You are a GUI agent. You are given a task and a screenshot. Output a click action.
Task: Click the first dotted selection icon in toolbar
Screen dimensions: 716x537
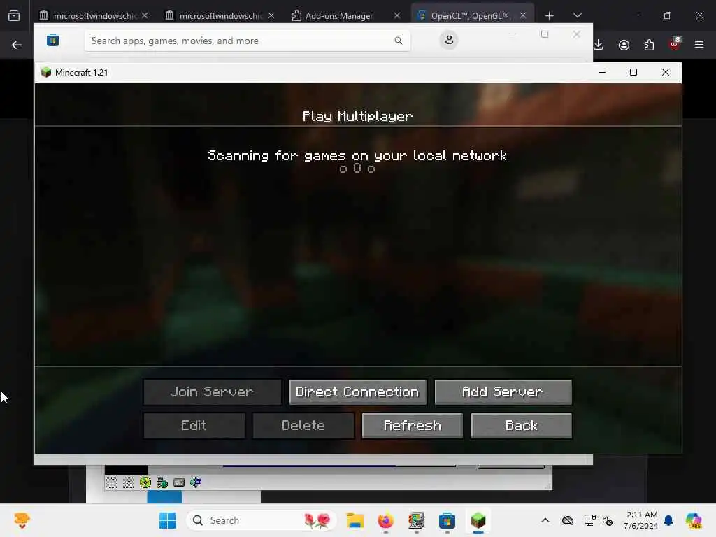click(x=112, y=482)
